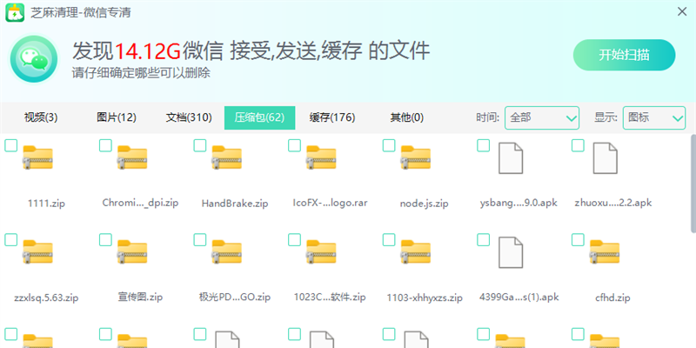Select the zzxlsq.5.63.zip archive icon
Screen dimensions: 696x348
37,252
